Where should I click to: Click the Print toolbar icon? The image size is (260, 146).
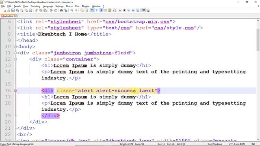coord(30,11)
